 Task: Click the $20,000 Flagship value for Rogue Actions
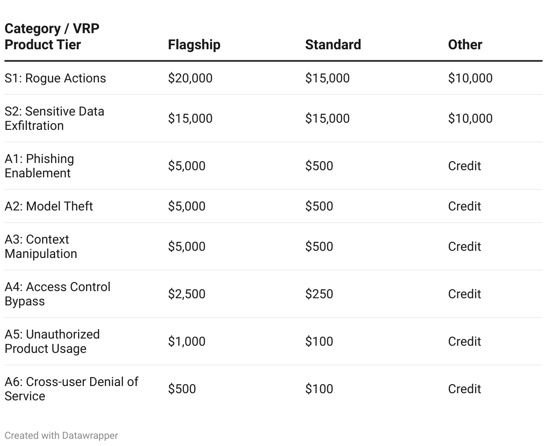(190, 78)
